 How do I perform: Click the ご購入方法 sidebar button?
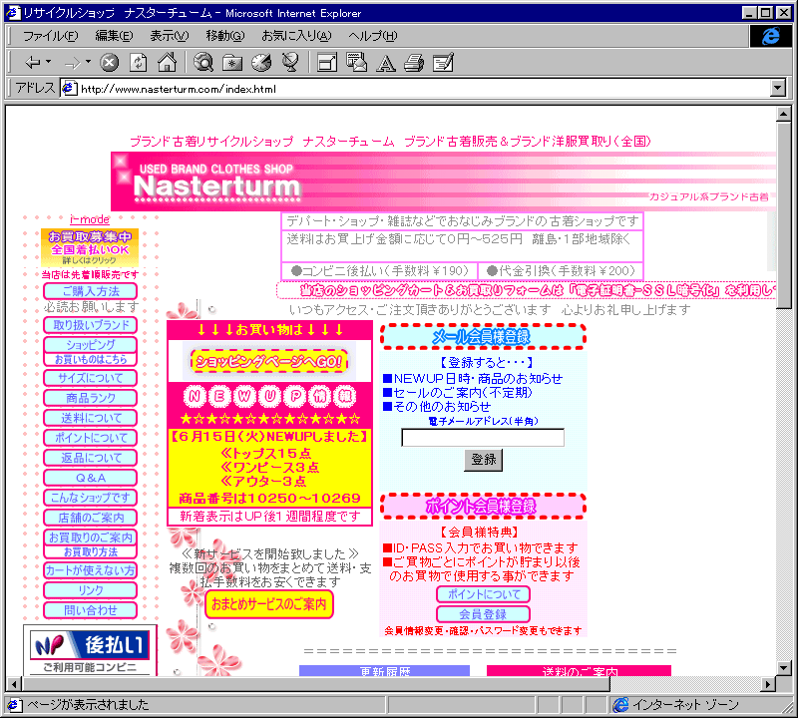click(x=91, y=291)
